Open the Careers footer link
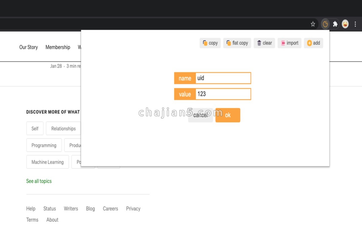This screenshot has height=226, width=362. point(110,208)
